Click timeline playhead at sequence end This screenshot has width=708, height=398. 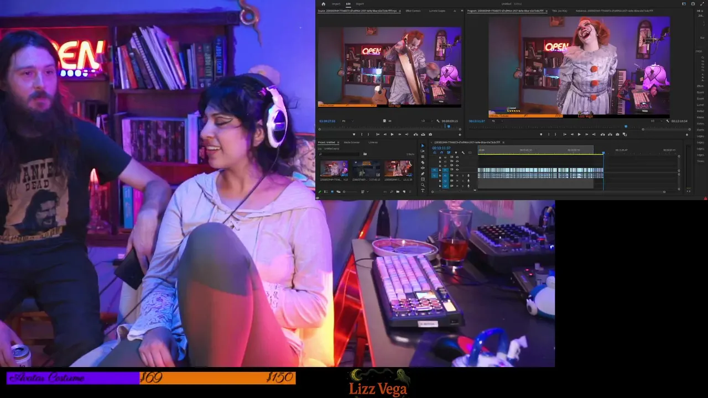603,153
